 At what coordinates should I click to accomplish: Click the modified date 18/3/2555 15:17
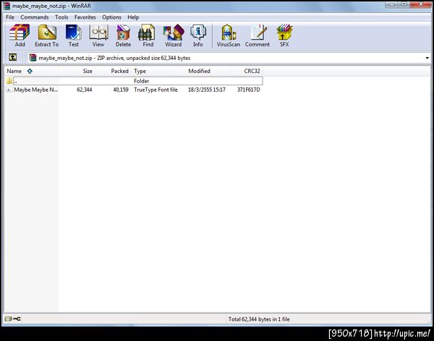click(x=207, y=90)
